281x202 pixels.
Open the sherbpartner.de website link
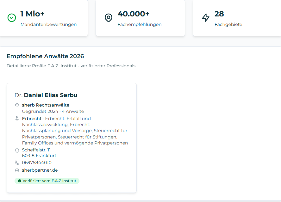point(40,170)
